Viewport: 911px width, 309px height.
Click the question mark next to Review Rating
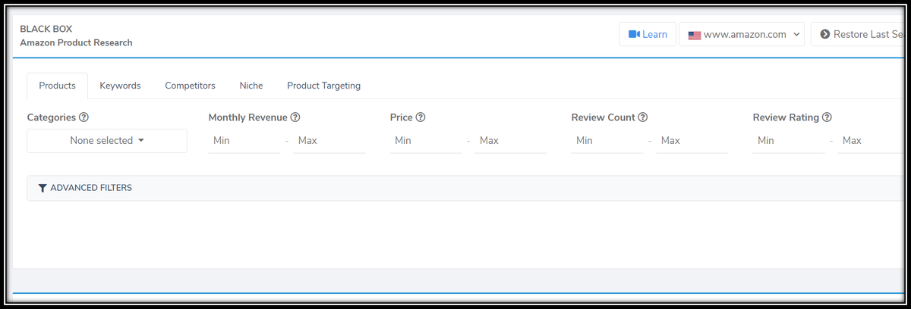tap(827, 117)
